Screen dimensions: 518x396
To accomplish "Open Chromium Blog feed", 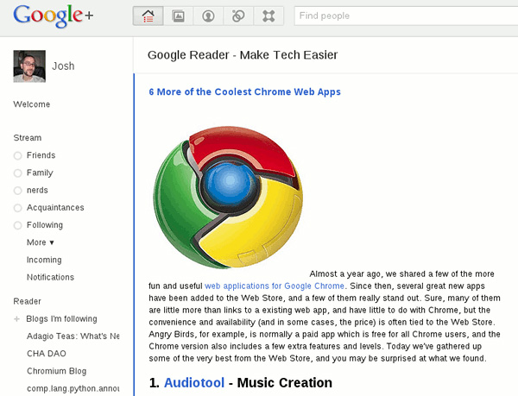I will coord(56,371).
